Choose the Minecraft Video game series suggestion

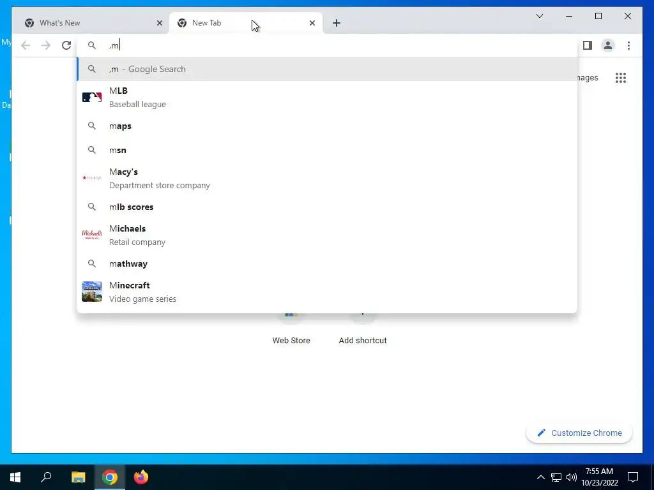(327, 292)
